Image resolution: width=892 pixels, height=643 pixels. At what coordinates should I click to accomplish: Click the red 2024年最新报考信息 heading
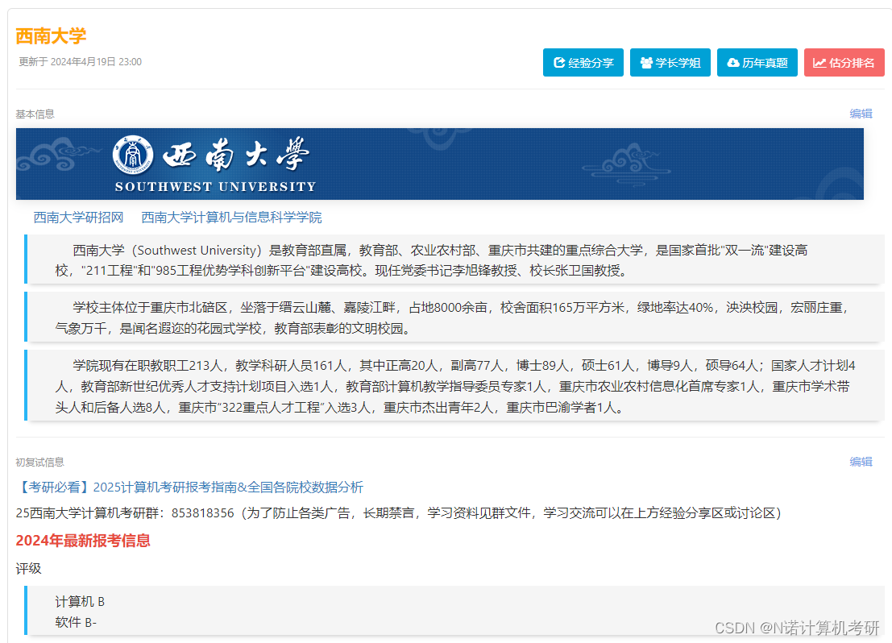coord(83,541)
